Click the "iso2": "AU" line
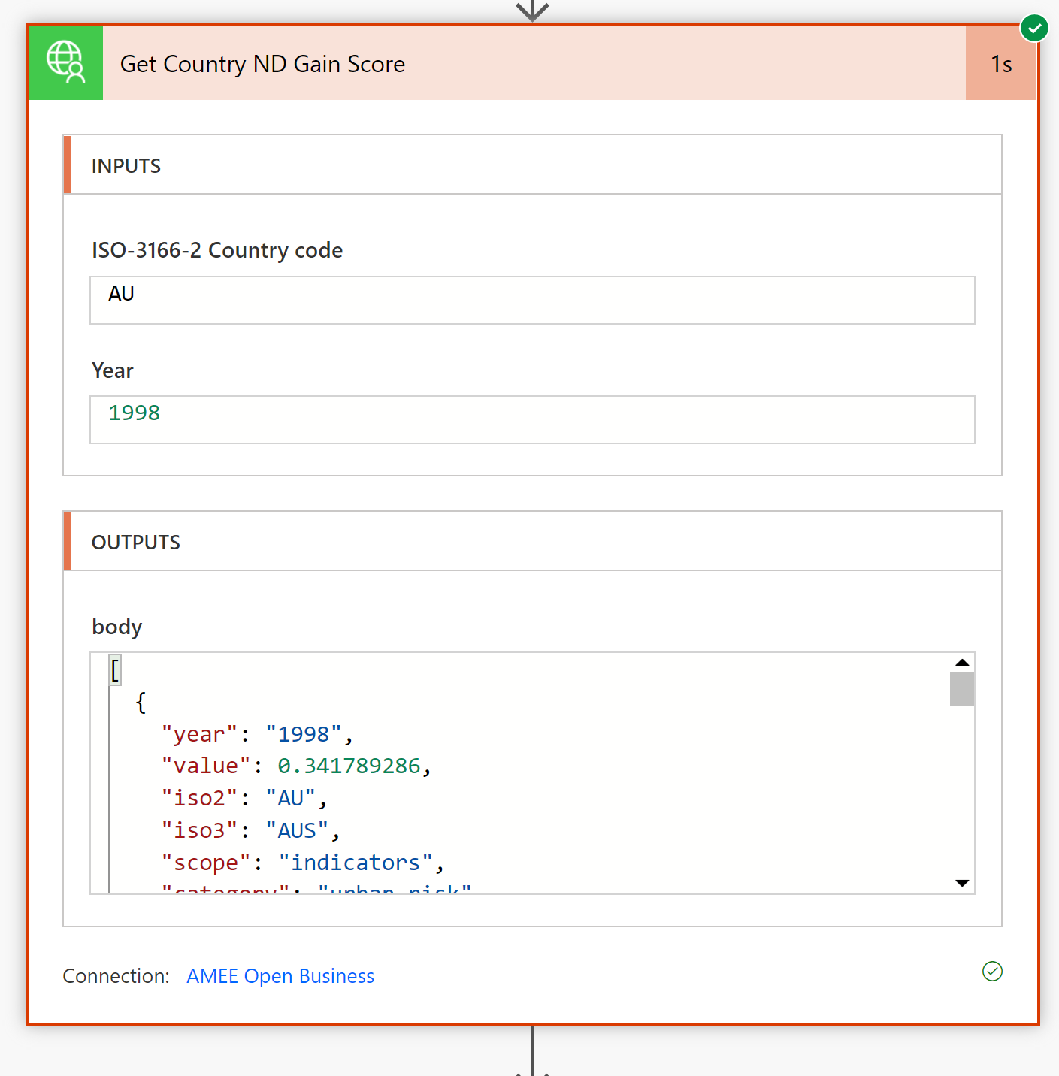The height and width of the screenshot is (1076, 1059). coord(244,798)
